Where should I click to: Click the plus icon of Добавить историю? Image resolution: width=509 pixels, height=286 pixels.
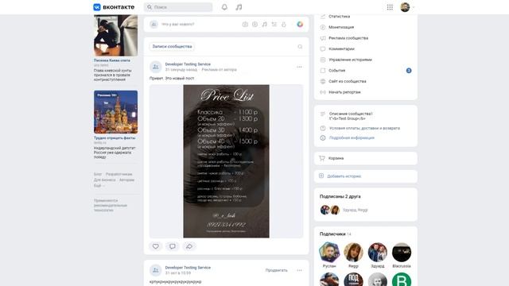(321, 176)
